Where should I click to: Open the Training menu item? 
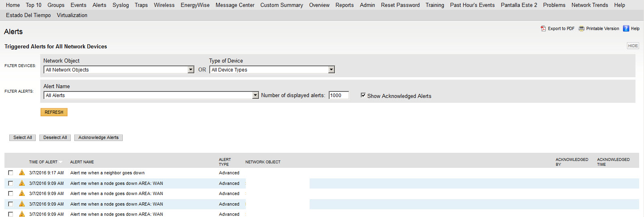435,5
